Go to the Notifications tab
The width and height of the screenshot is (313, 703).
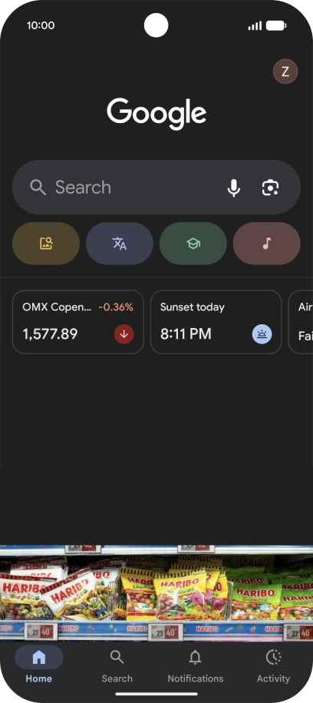195,665
